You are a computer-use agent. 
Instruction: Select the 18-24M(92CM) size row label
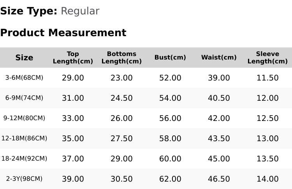[x=24, y=159]
